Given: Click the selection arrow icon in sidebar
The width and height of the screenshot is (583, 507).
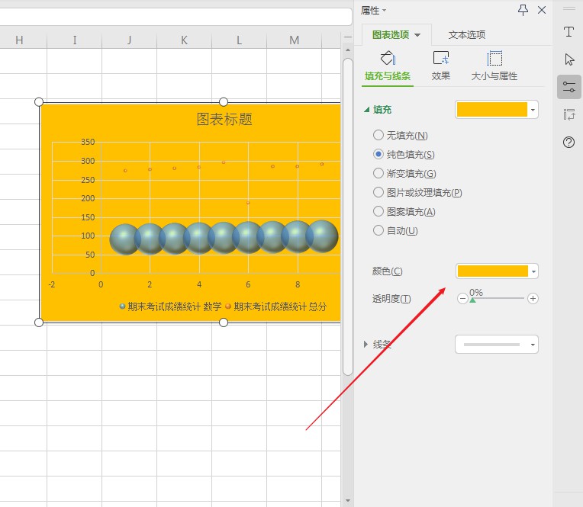Looking at the screenshot, I should (x=569, y=59).
